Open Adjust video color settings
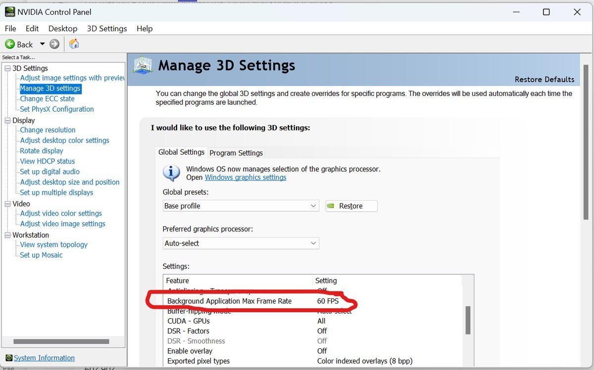Viewport: 594px width, 370px height. [x=61, y=213]
